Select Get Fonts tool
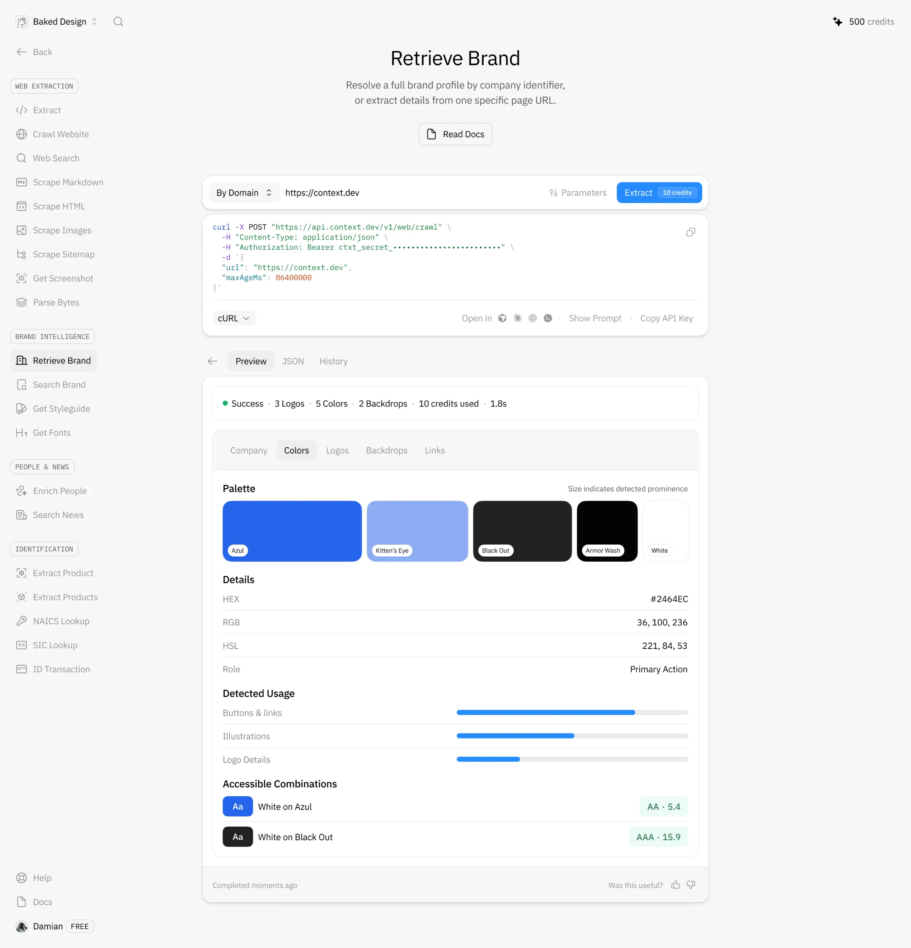911x948 pixels. coord(43,433)
